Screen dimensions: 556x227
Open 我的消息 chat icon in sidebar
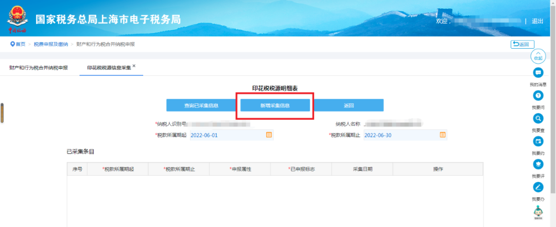coord(538,73)
